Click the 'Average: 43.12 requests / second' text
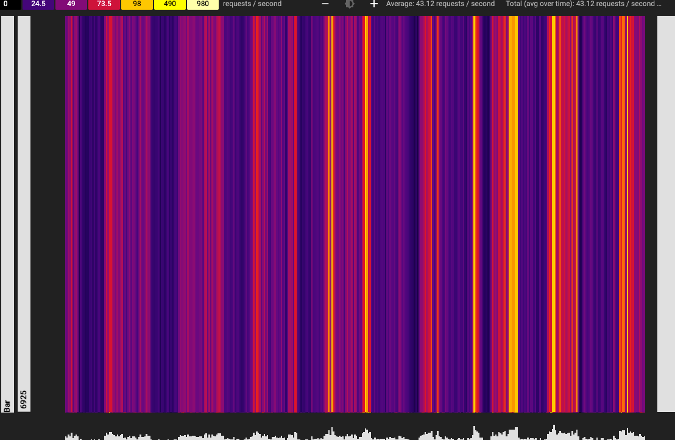 point(440,4)
